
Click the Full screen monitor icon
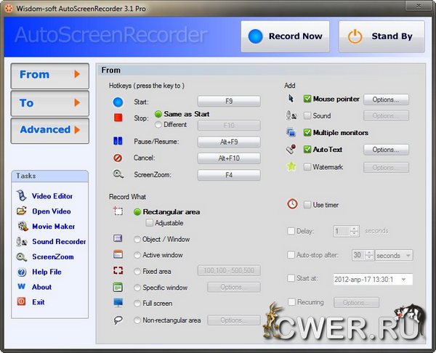pyautogui.click(x=118, y=303)
